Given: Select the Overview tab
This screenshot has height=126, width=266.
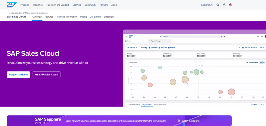Looking at the screenshot, I should pos(37,17).
